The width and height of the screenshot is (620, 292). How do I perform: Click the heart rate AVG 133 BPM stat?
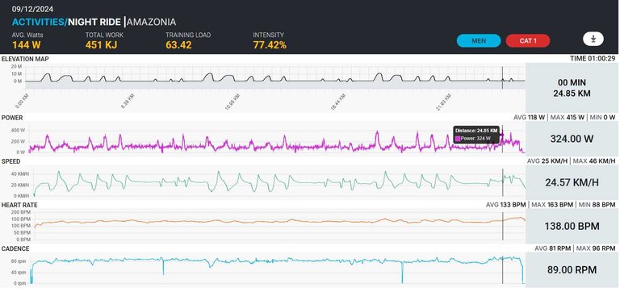click(x=505, y=205)
